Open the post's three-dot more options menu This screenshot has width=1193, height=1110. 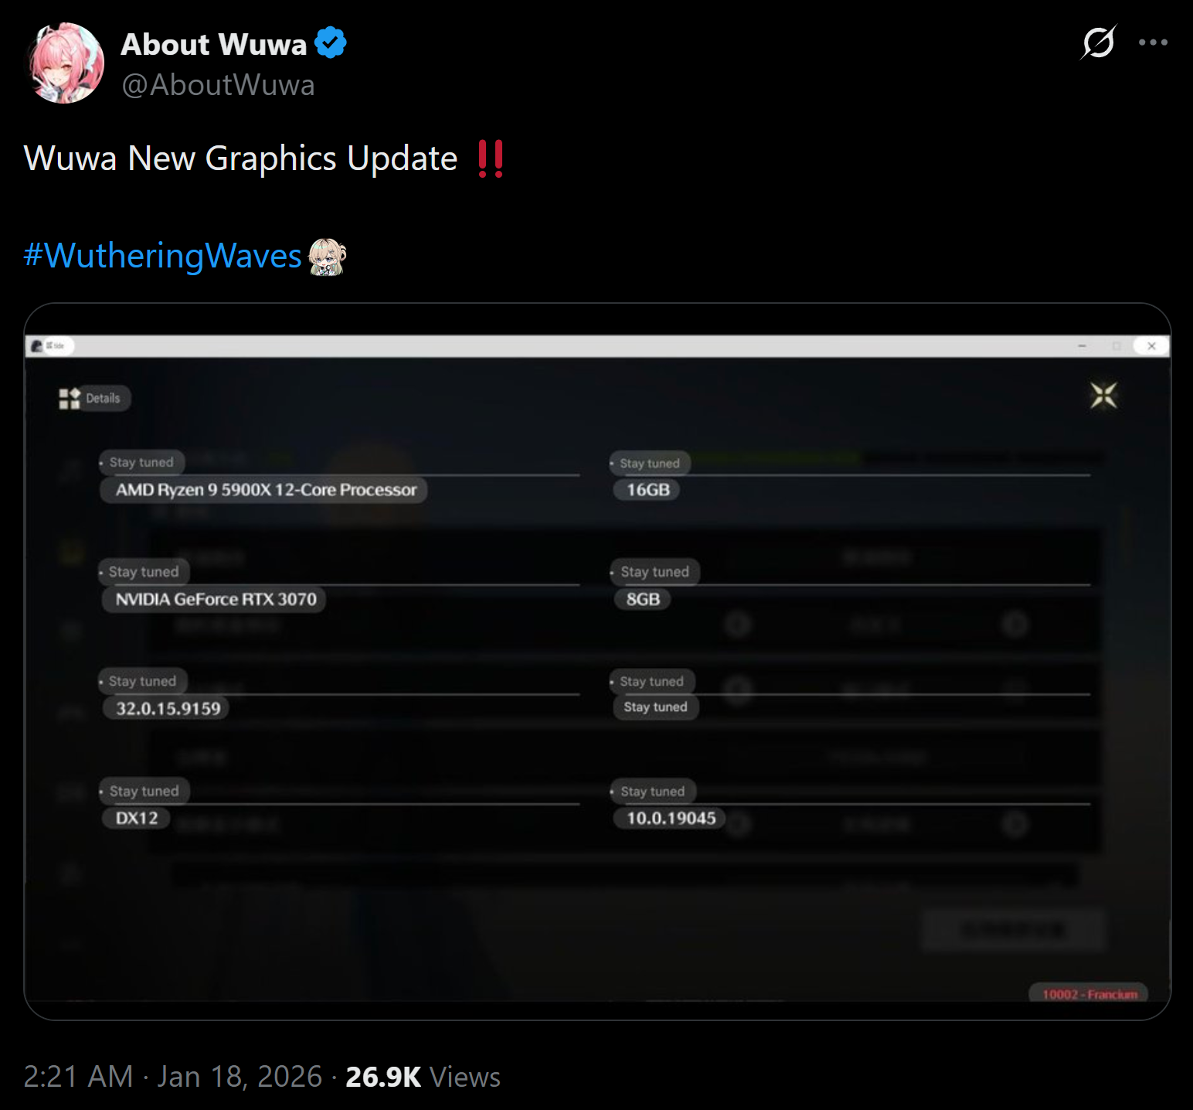point(1153,43)
